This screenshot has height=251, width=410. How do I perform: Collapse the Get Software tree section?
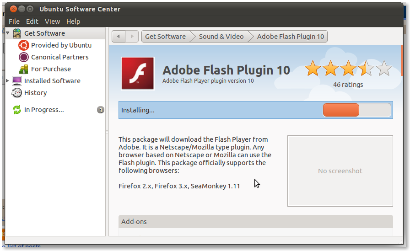pyautogui.click(x=8, y=33)
